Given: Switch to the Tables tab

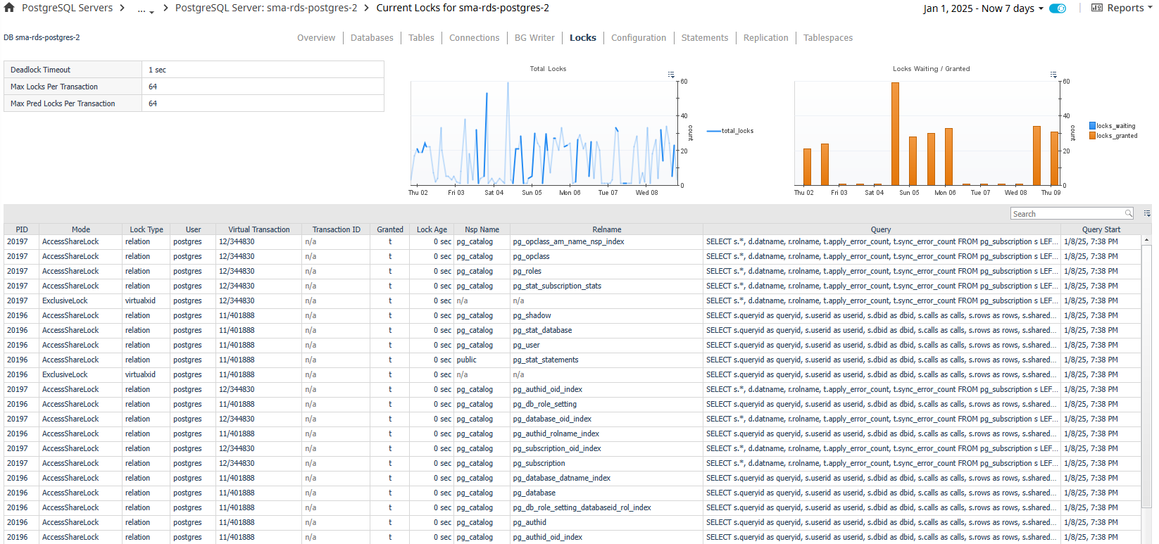Looking at the screenshot, I should (421, 38).
